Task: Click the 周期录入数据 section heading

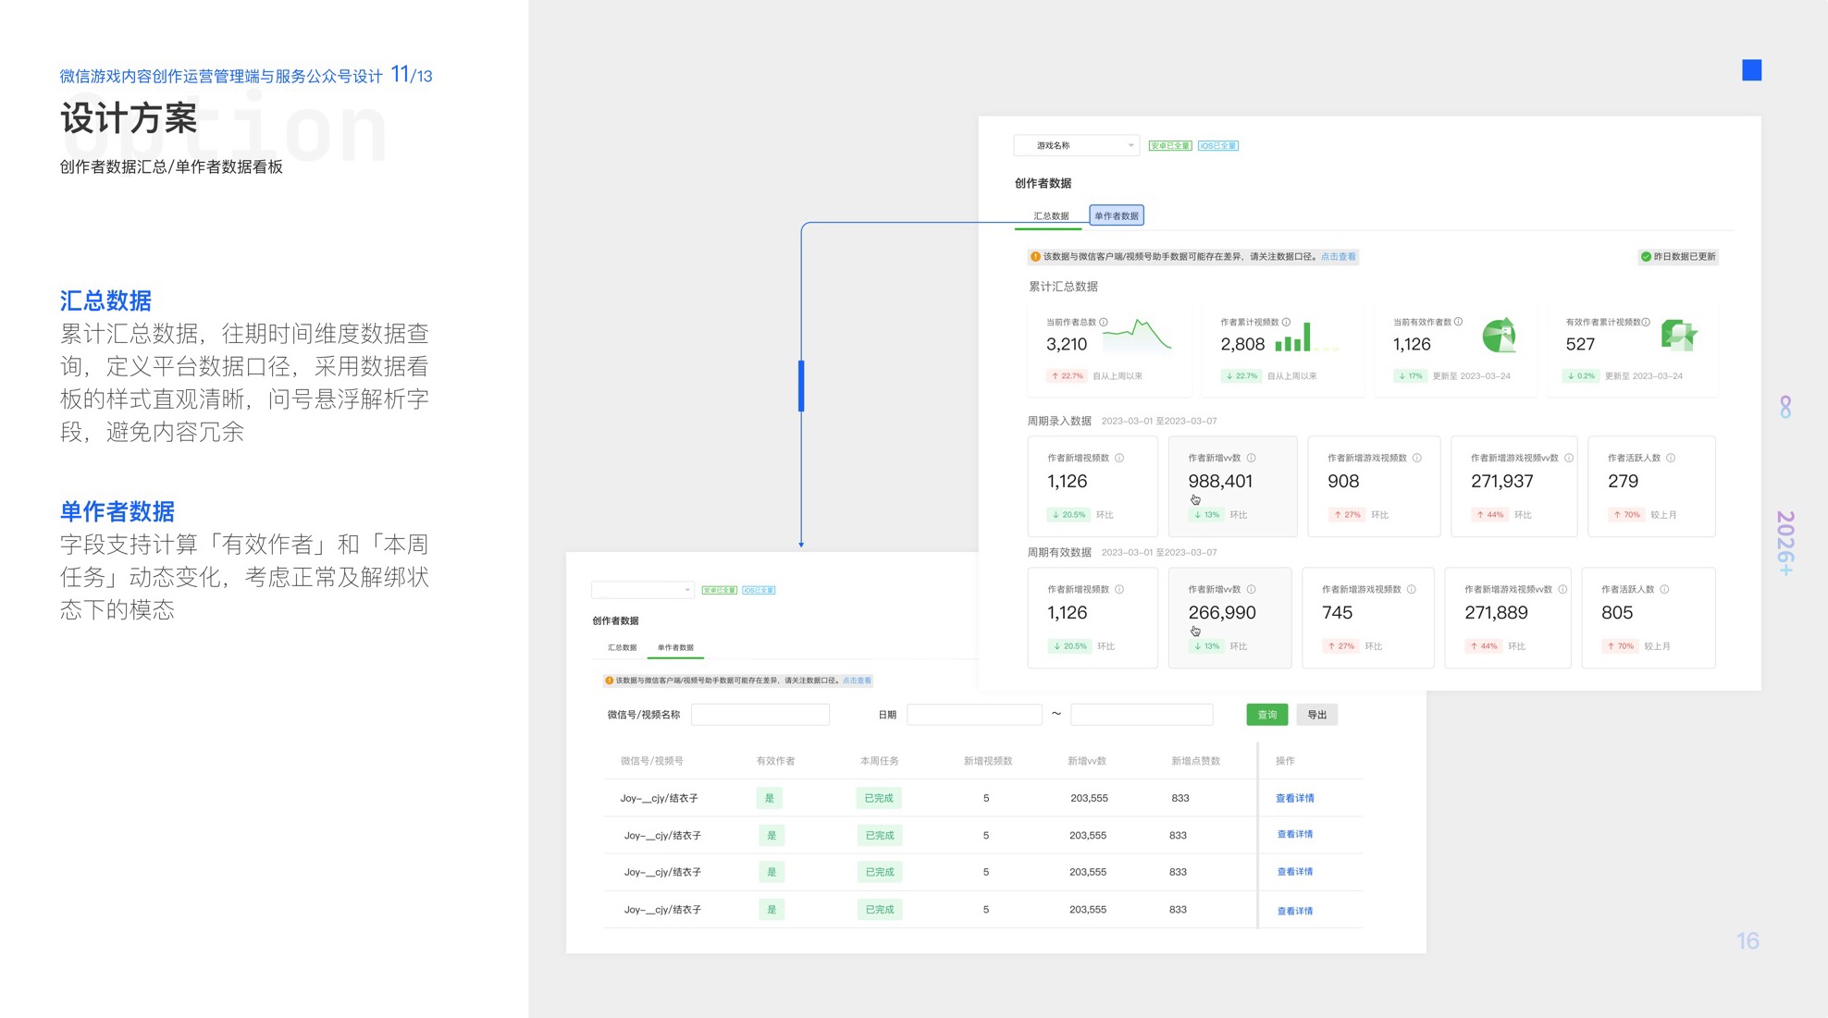Action: tap(1059, 421)
